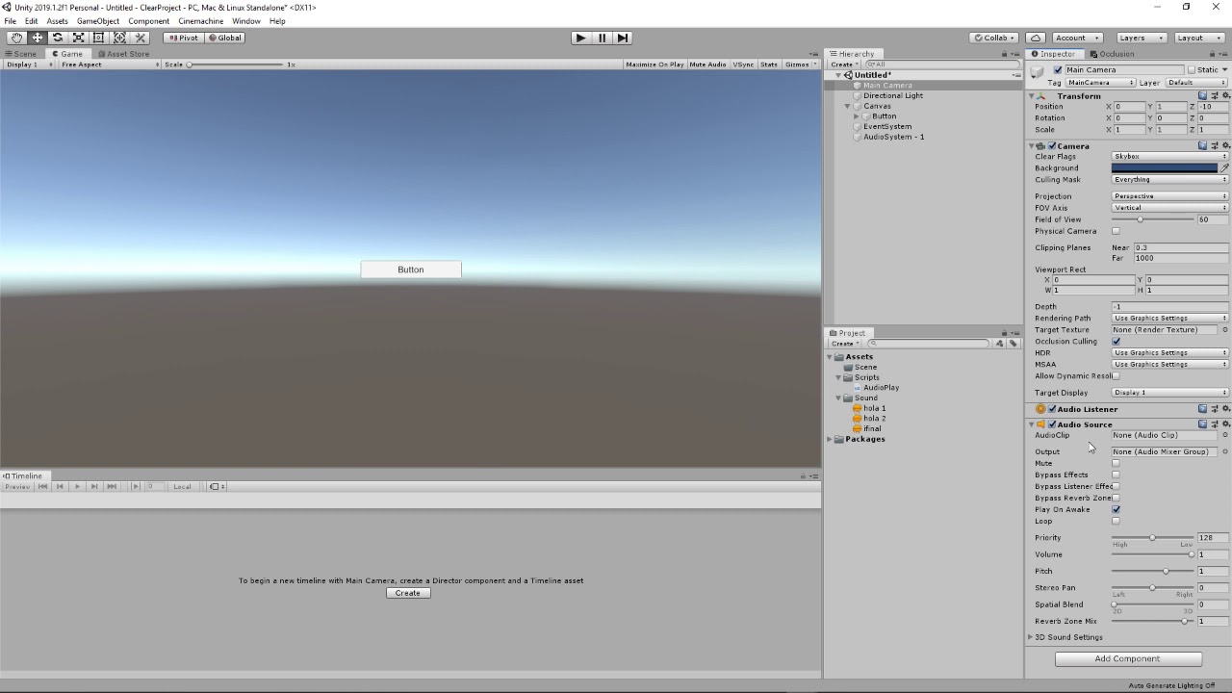The height and width of the screenshot is (693, 1232).
Task: Collapse the Sound folder in Project
Action: pos(838,398)
